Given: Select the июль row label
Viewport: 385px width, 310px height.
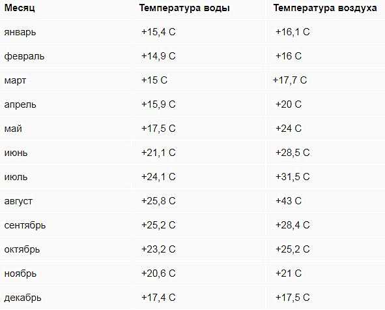Looking at the screenshot, I should point(16,177).
